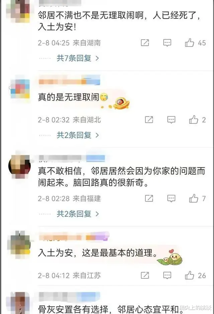
Task: Reply to the Hubei comment posted at 02:32
Action: 171,120
